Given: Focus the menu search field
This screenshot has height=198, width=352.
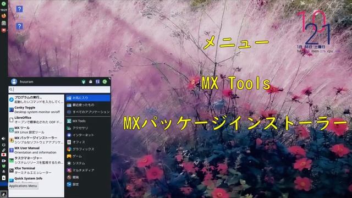Looking at the screenshot, I should (59, 90).
